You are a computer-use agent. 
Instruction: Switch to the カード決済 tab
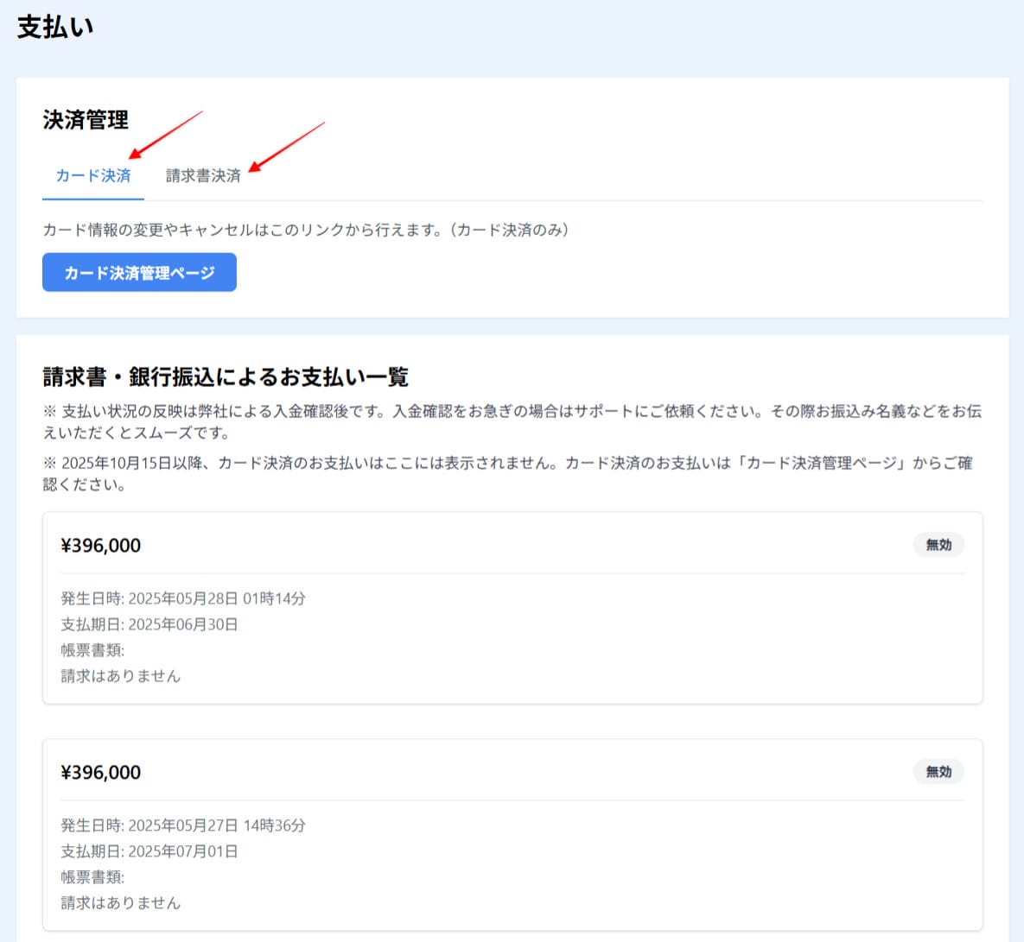(x=92, y=175)
